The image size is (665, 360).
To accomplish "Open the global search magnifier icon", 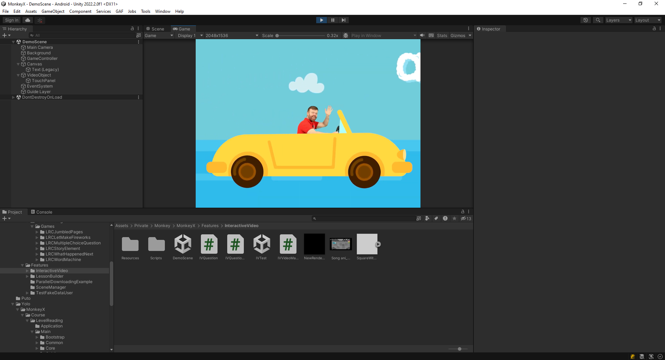I will pos(598,20).
